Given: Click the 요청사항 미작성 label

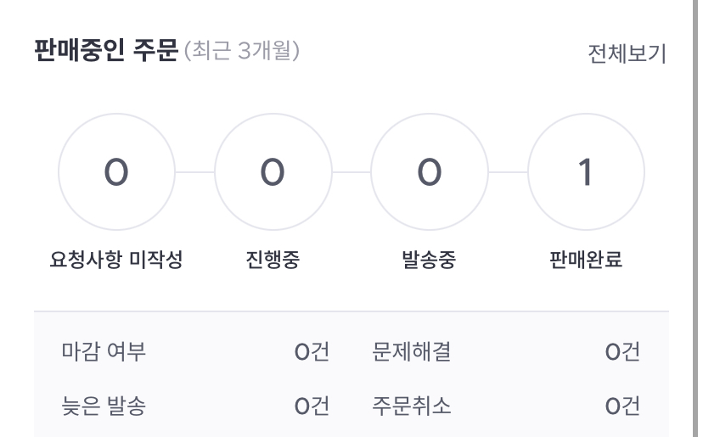Looking at the screenshot, I should [x=115, y=260].
